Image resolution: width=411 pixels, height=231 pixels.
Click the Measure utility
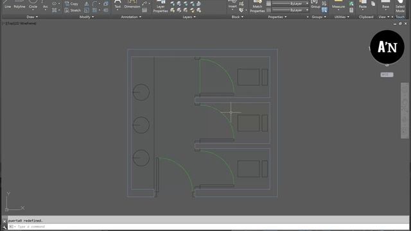[338, 4]
